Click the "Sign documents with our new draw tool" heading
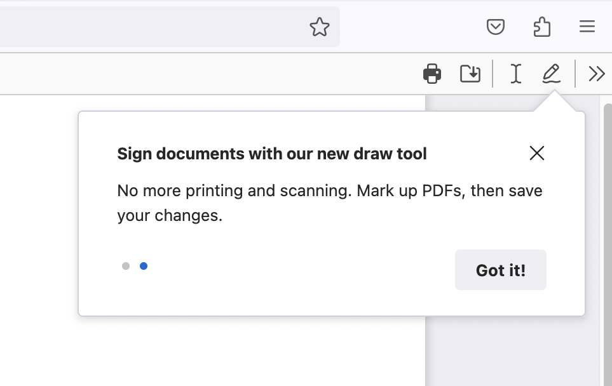 pos(272,154)
